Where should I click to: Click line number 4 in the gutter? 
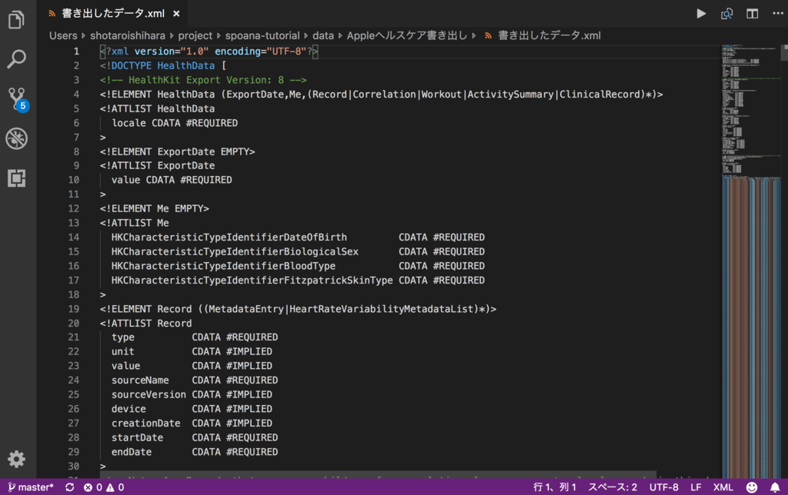pos(76,95)
